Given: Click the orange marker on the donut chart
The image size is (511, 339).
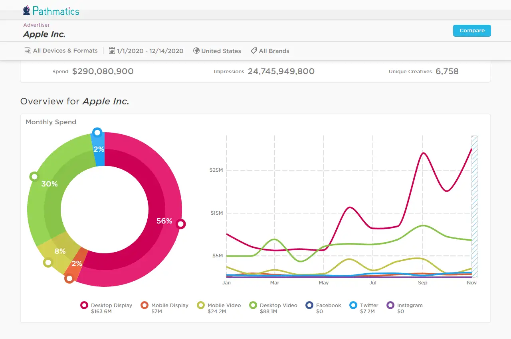Looking at the screenshot, I should [x=69, y=278].
